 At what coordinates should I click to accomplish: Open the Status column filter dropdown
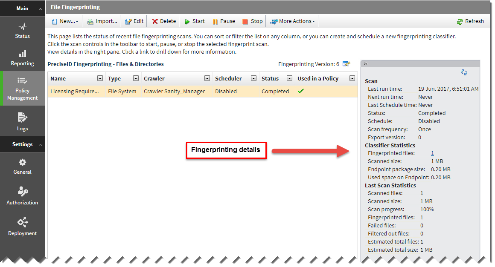(x=289, y=78)
